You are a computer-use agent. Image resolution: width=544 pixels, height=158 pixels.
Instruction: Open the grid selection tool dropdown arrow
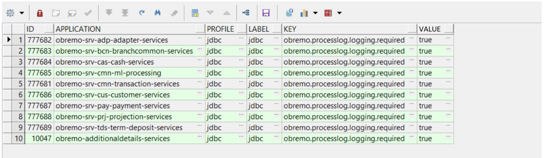pyautogui.click(x=21, y=13)
